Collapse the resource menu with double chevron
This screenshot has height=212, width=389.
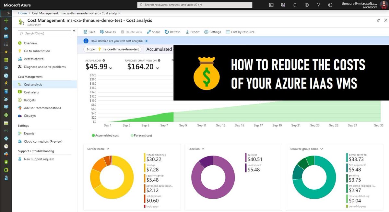coord(74,31)
